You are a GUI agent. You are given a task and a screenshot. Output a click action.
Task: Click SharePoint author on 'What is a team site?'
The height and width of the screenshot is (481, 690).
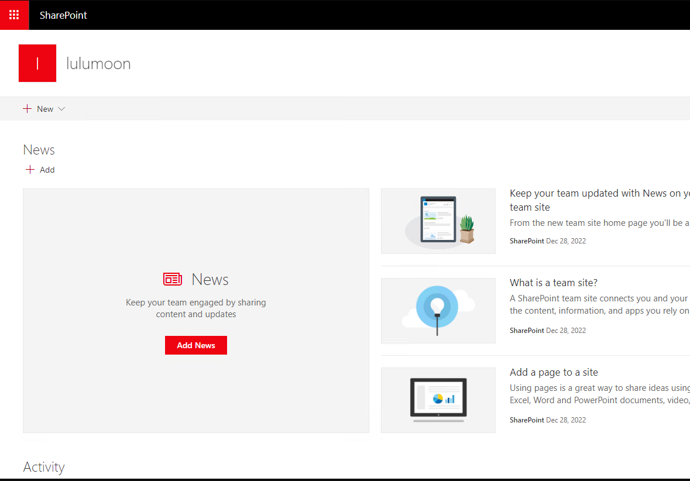[x=527, y=331]
